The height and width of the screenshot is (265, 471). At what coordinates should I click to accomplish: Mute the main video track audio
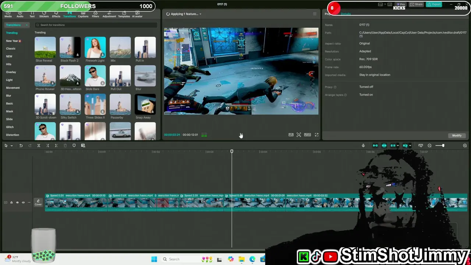click(23, 202)
